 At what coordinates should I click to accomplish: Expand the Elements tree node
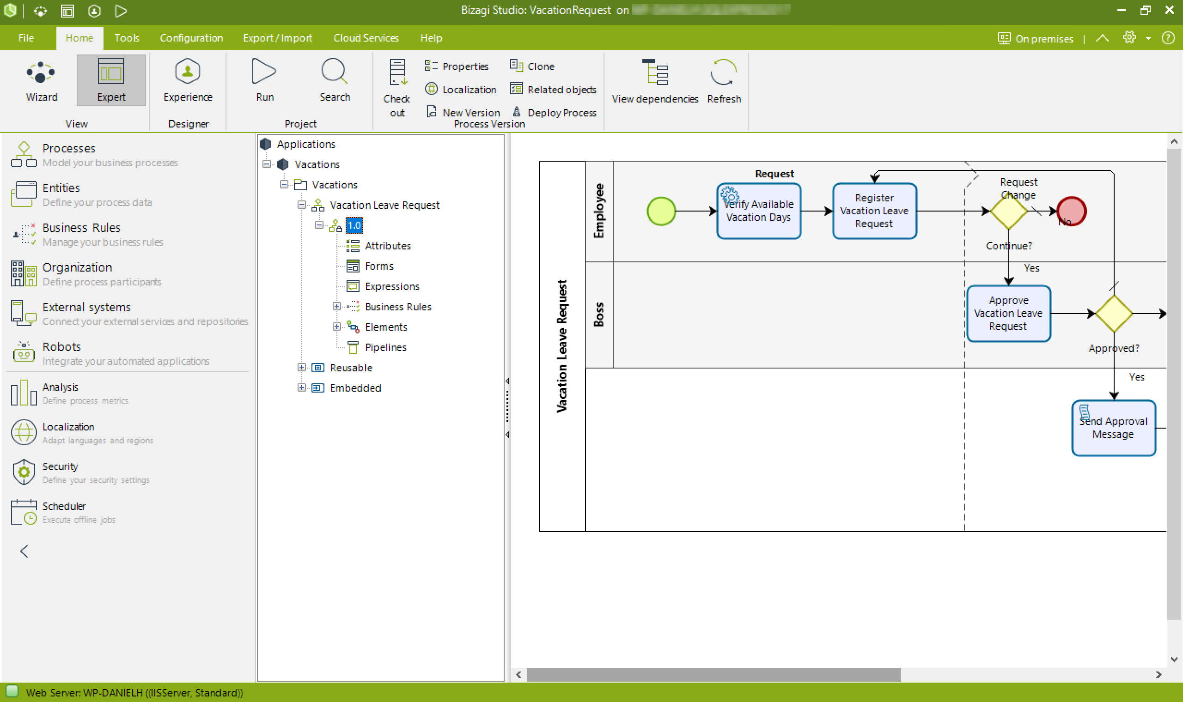[x=336, y=327]
